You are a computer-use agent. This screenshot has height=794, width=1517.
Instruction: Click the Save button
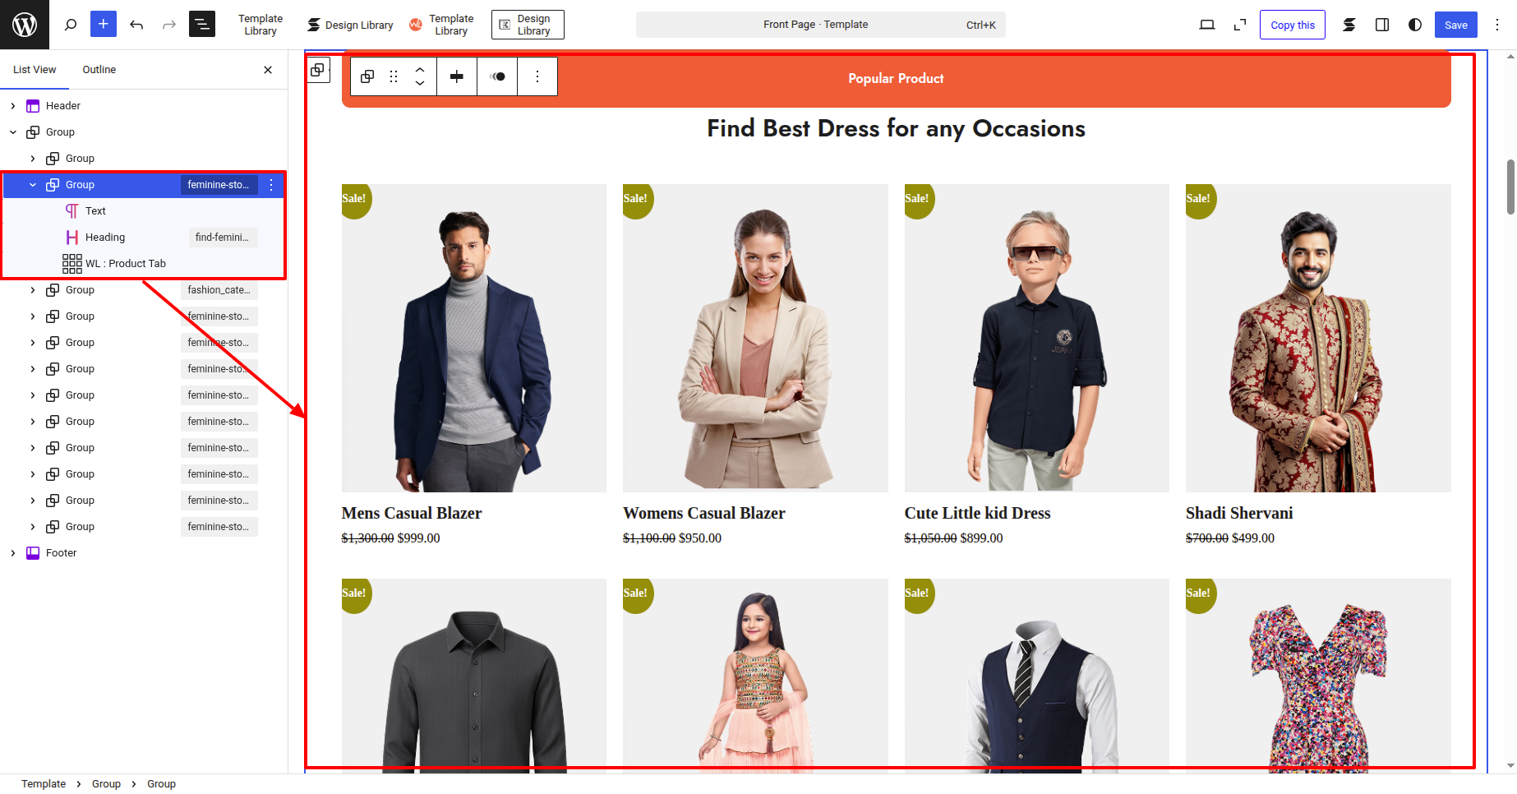click(1455, 25)
